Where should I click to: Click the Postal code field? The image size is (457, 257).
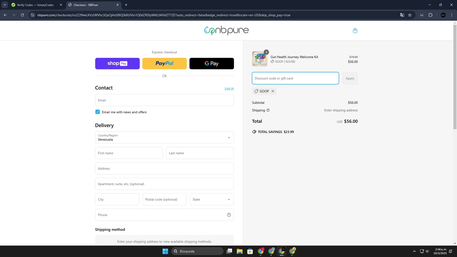165,199
